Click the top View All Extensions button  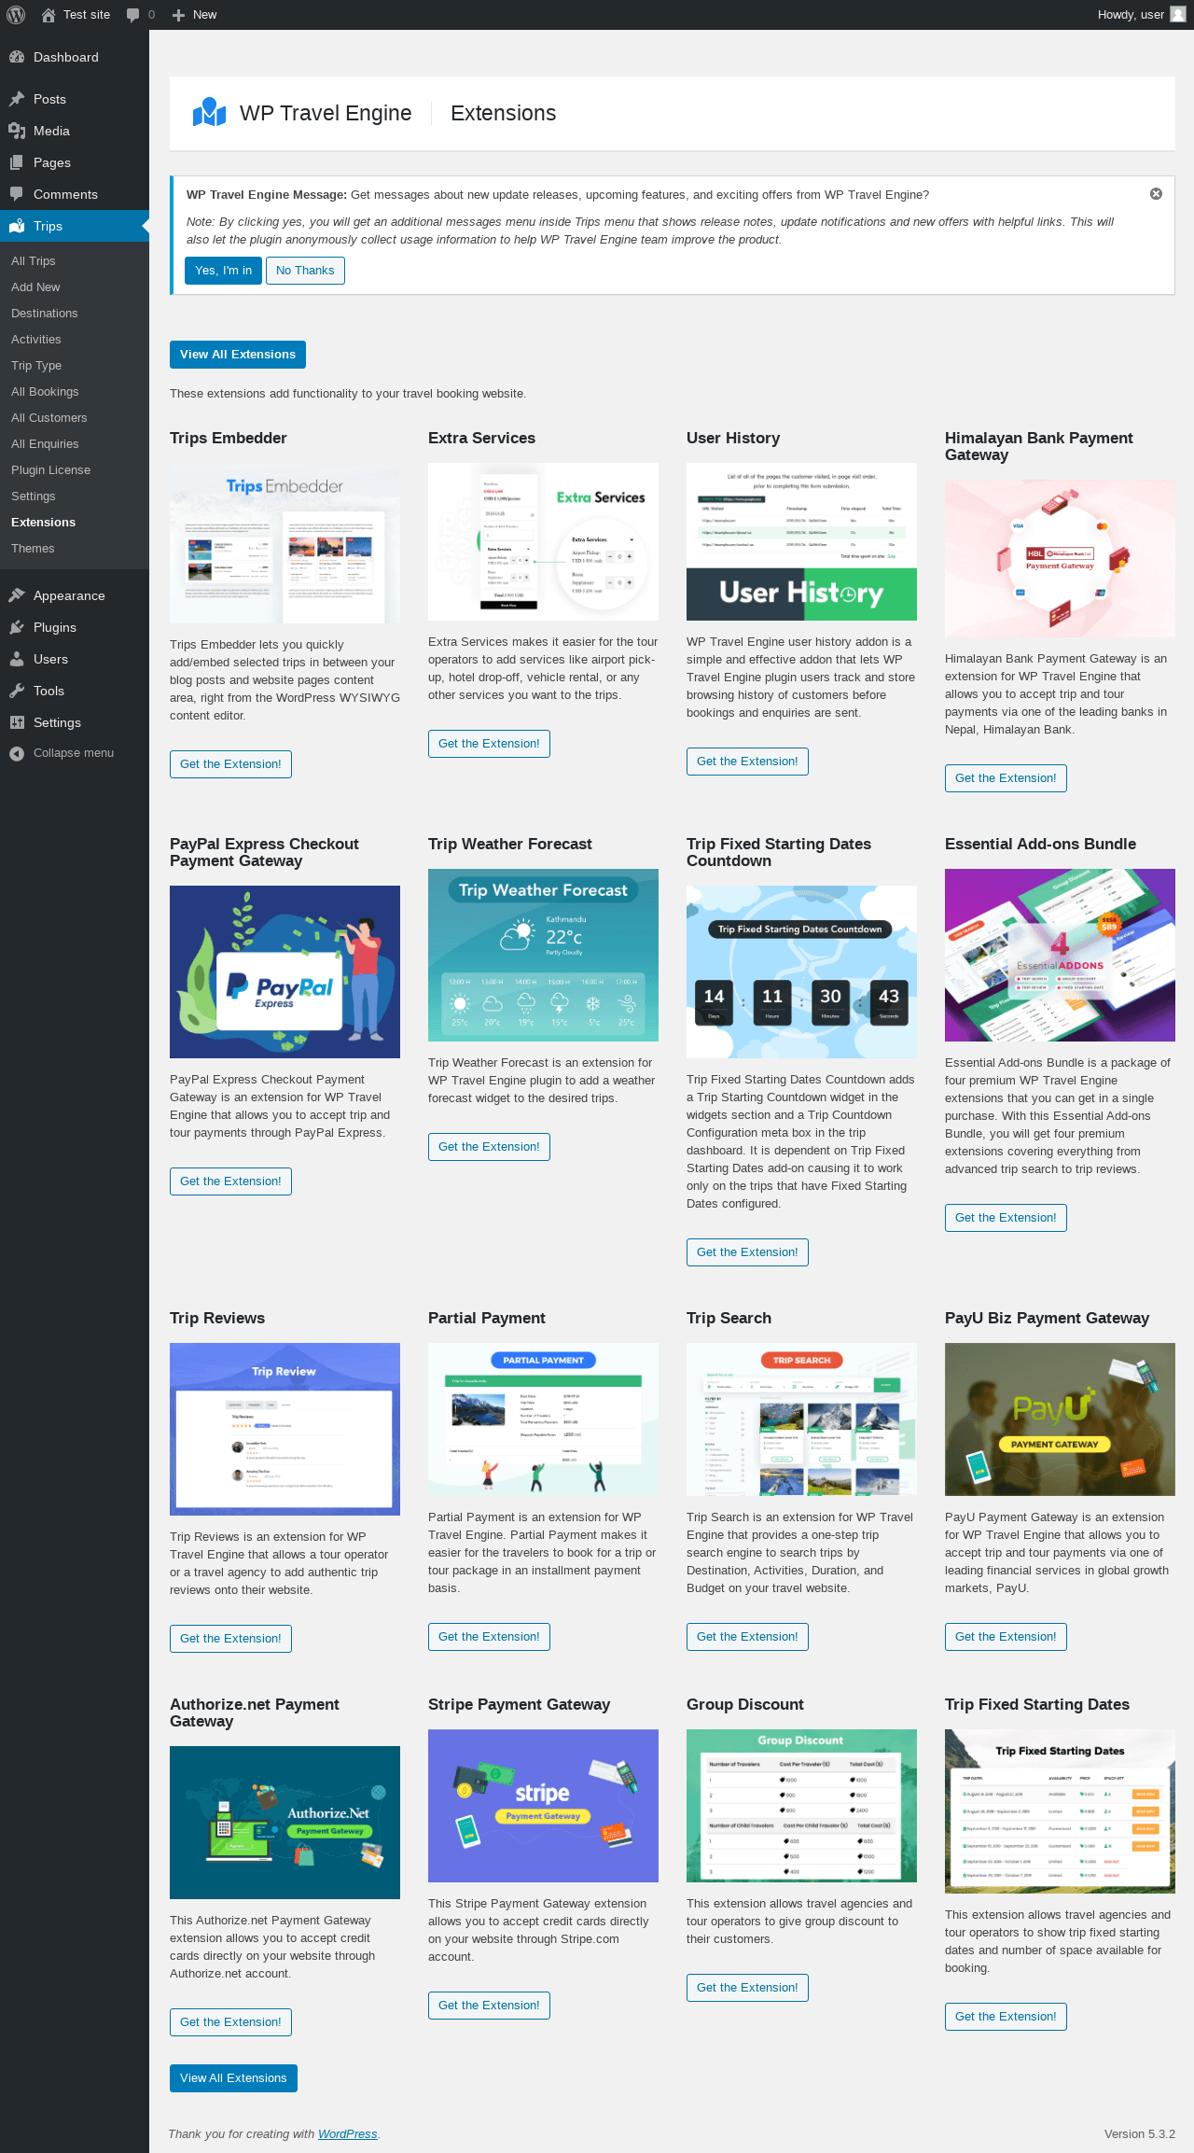coord(238,355)
